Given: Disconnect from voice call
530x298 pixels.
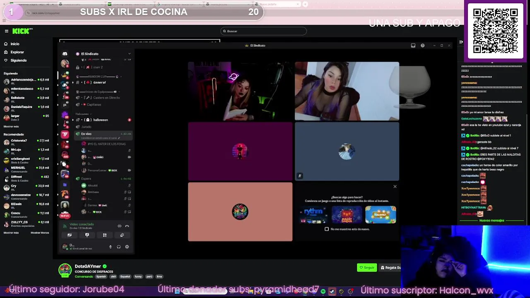Looking at the screenshot, I should (x=127, y=226).
